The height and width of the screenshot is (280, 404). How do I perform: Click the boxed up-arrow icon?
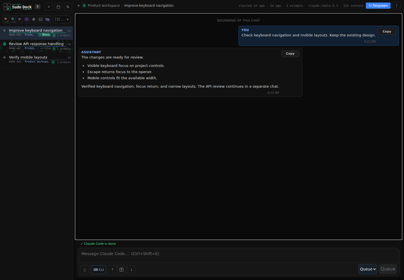point(121,270)
